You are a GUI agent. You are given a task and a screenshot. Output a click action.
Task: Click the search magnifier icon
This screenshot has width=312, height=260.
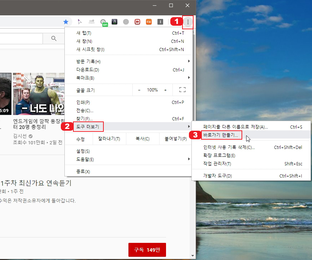point(54,38)
